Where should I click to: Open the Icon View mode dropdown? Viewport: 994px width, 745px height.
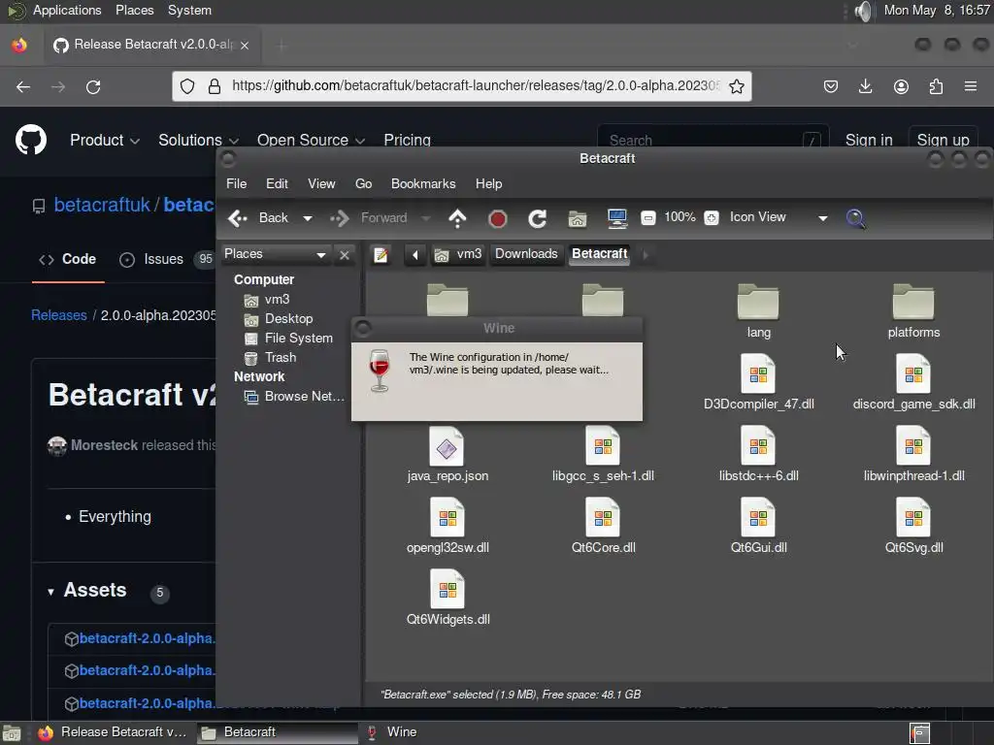779,217
